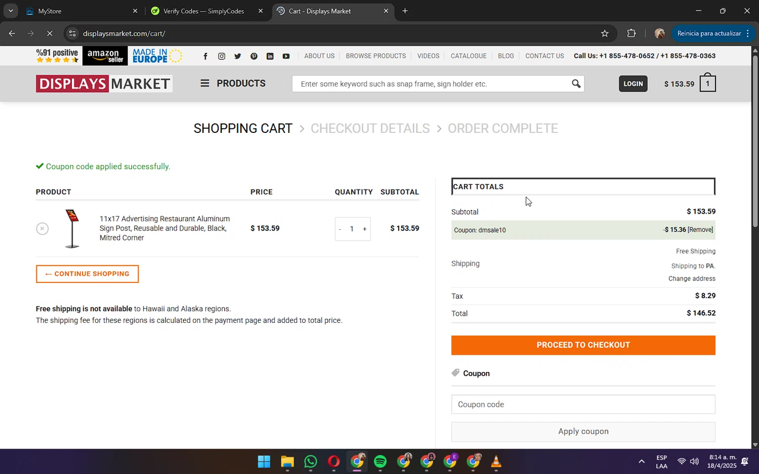Open the browser extensions icon
This screenshot has width=759, height=474.
[x=631, y=33]
